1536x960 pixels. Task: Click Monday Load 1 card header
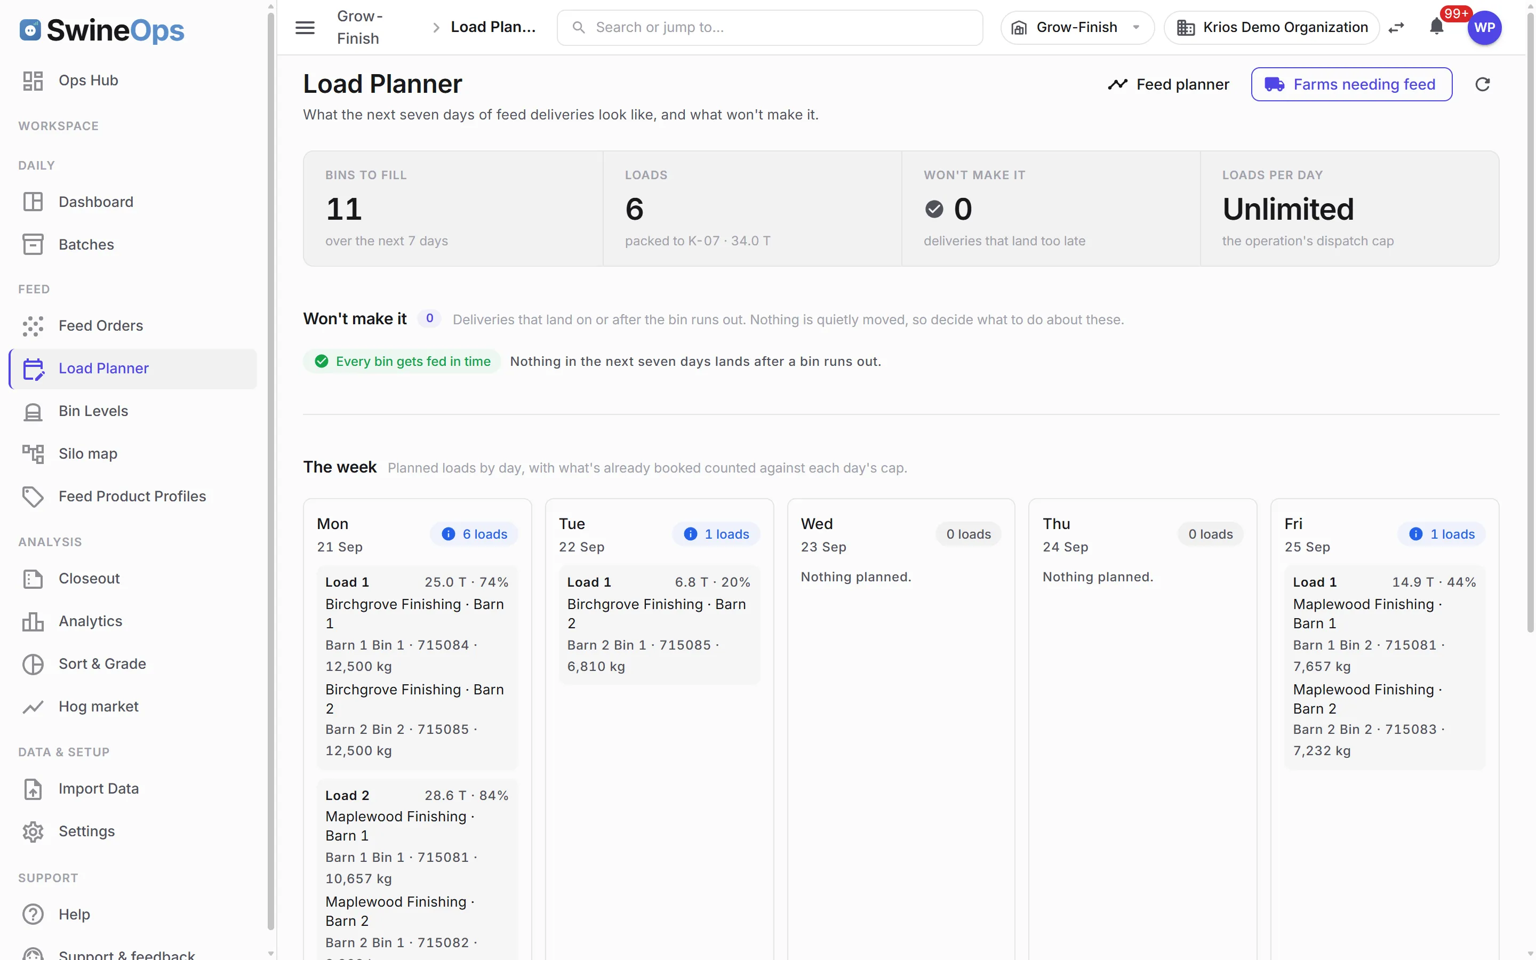tap(417, 582)
